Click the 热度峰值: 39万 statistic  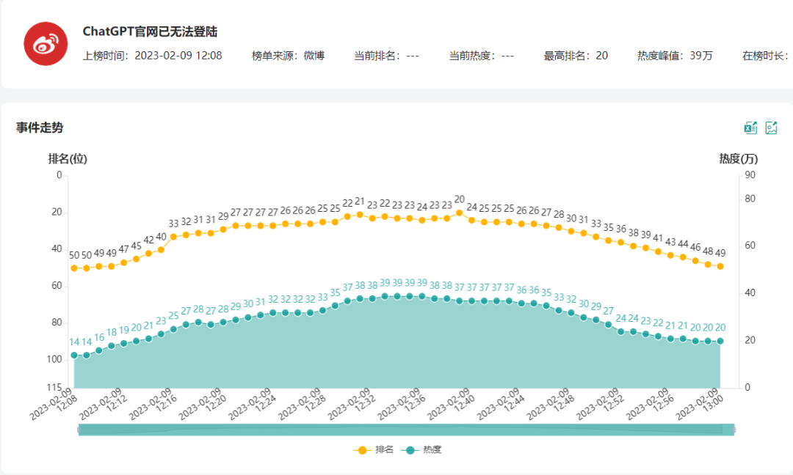[675, 56]
